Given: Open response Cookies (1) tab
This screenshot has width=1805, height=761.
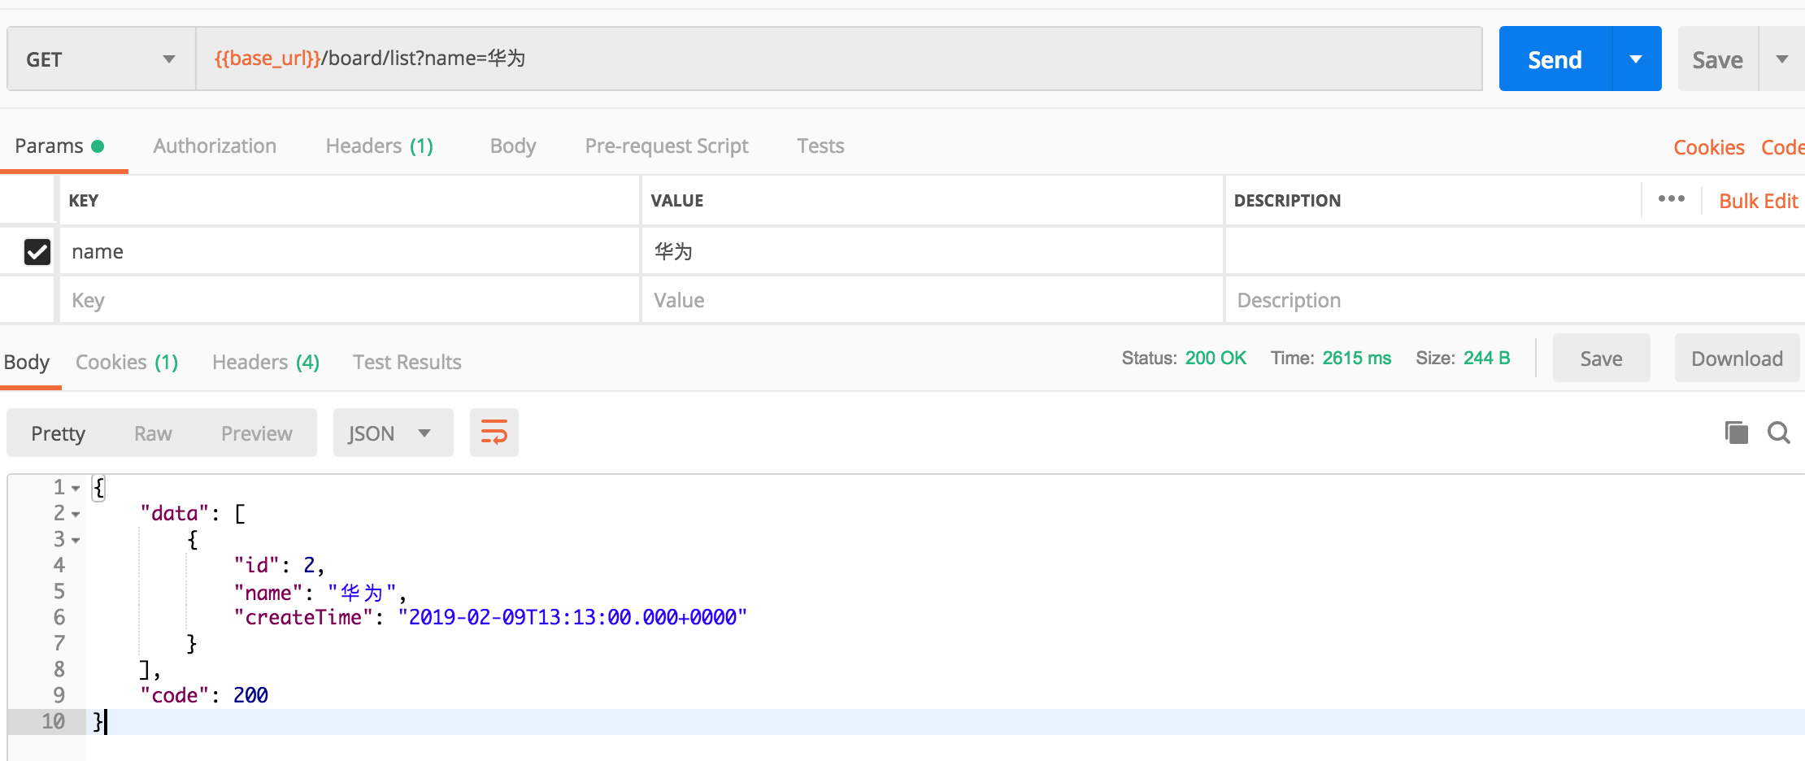Looking at the screenshot, I should [127, 362].
